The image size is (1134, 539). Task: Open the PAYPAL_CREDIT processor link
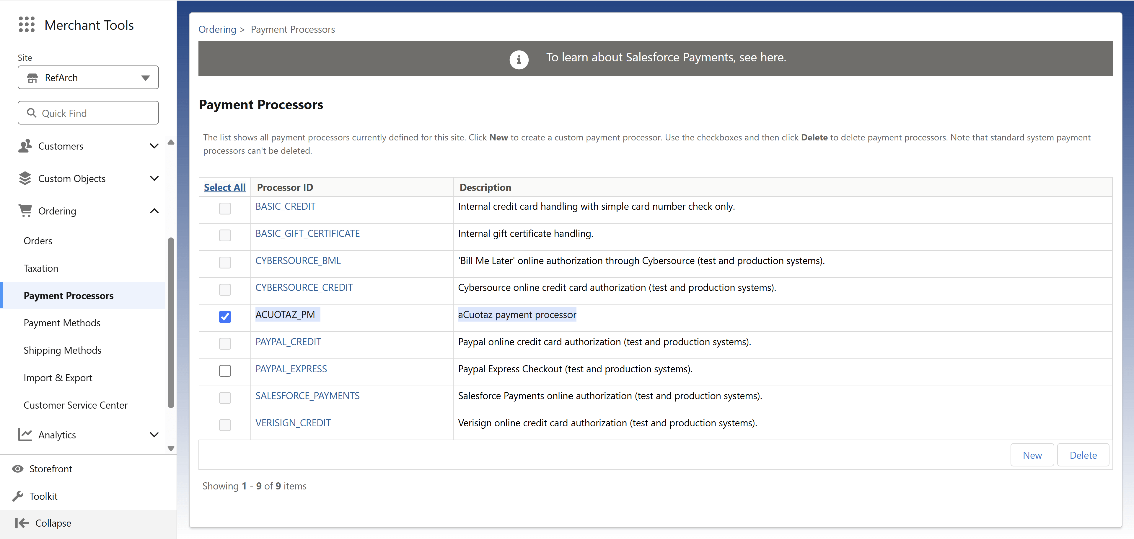tap(288, 342)
